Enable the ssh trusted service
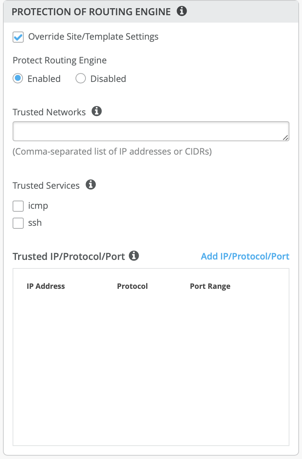 pyautogui.click(x=18, y=223)
